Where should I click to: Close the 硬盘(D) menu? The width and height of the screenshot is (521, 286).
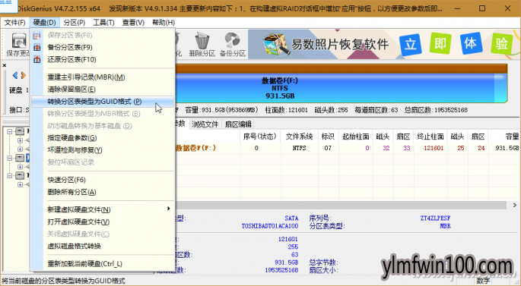(x=45, y=23)
